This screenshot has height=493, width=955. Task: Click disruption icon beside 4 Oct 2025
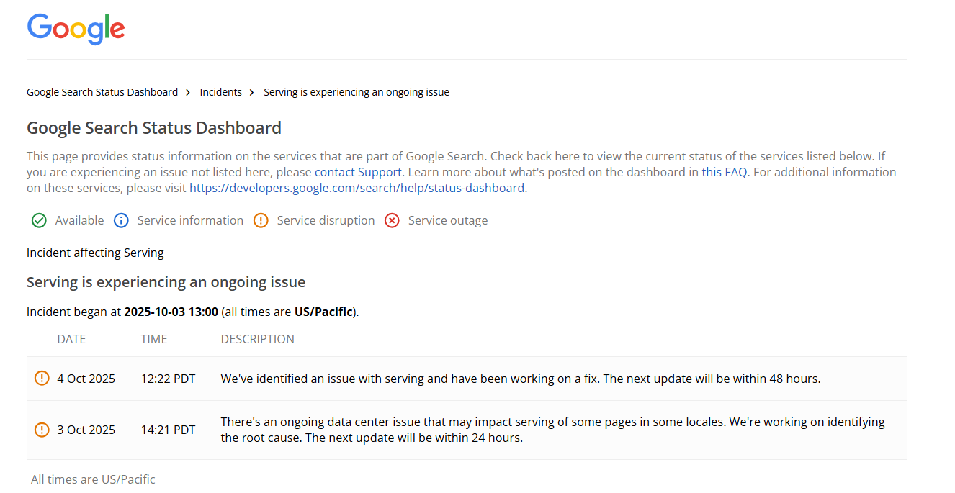click(x=42, y=379)
